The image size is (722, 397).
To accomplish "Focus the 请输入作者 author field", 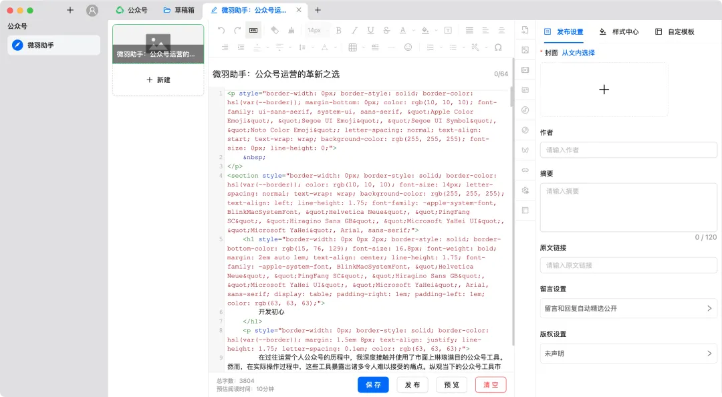I will (x=628, y=150).
